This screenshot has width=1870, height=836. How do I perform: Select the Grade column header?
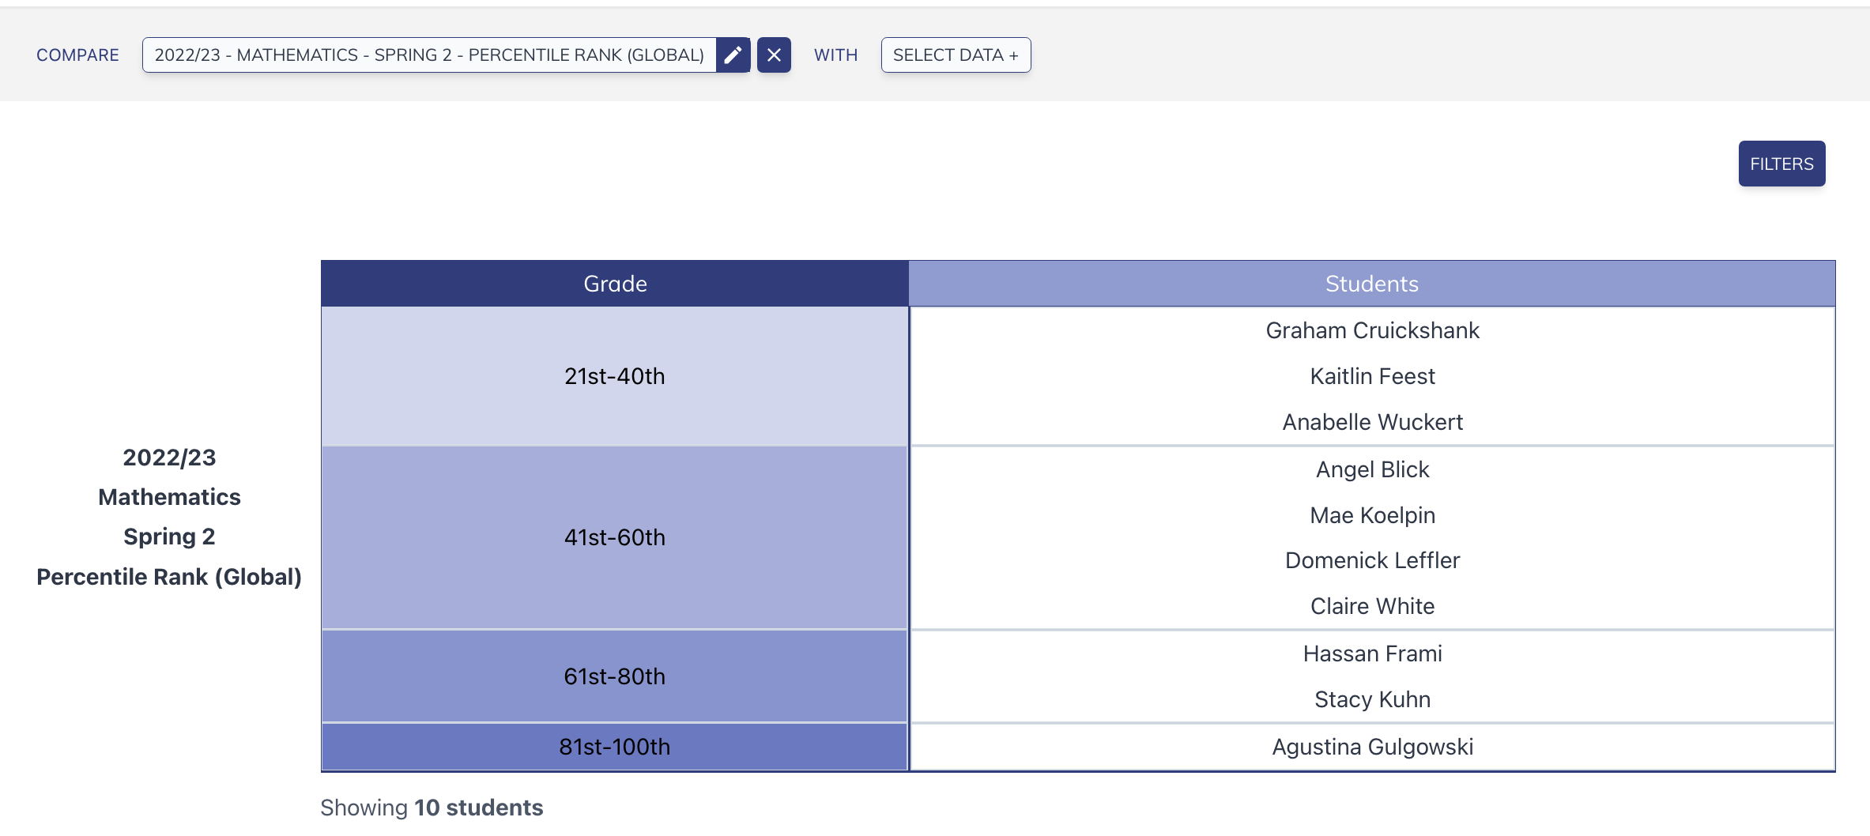[x=615, y=284]
